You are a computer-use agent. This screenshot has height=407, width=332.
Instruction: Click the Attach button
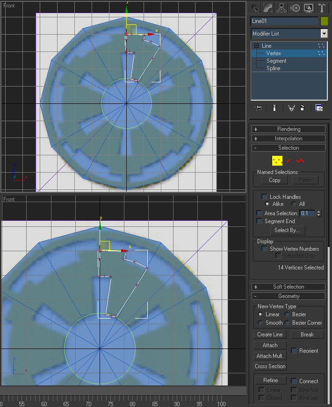tap(270, 345)
